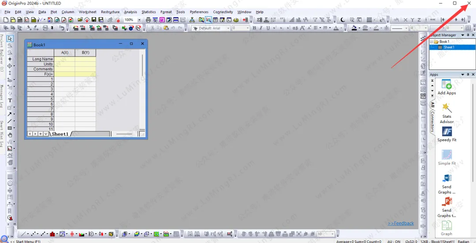Select Sheet1 in Object Manager tree
This screenshot has height=243, width=476.
click(x=449, y=47)
